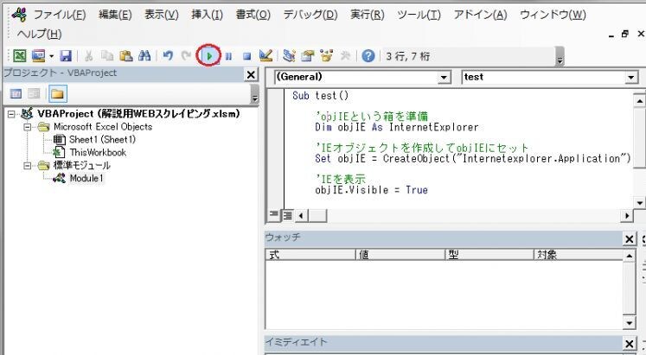
Task: Save the workbook with the floppy icon
Action: tap(66, 56)
